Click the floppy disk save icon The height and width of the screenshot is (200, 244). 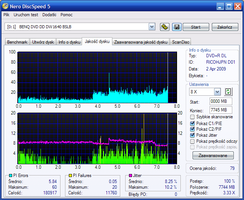point(177,27)
